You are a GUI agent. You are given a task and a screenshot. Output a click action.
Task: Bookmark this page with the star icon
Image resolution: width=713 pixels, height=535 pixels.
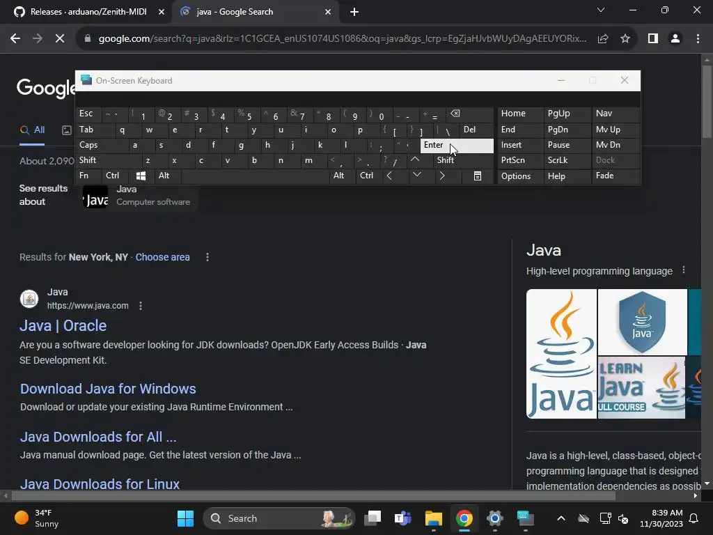tap(625, 39)
